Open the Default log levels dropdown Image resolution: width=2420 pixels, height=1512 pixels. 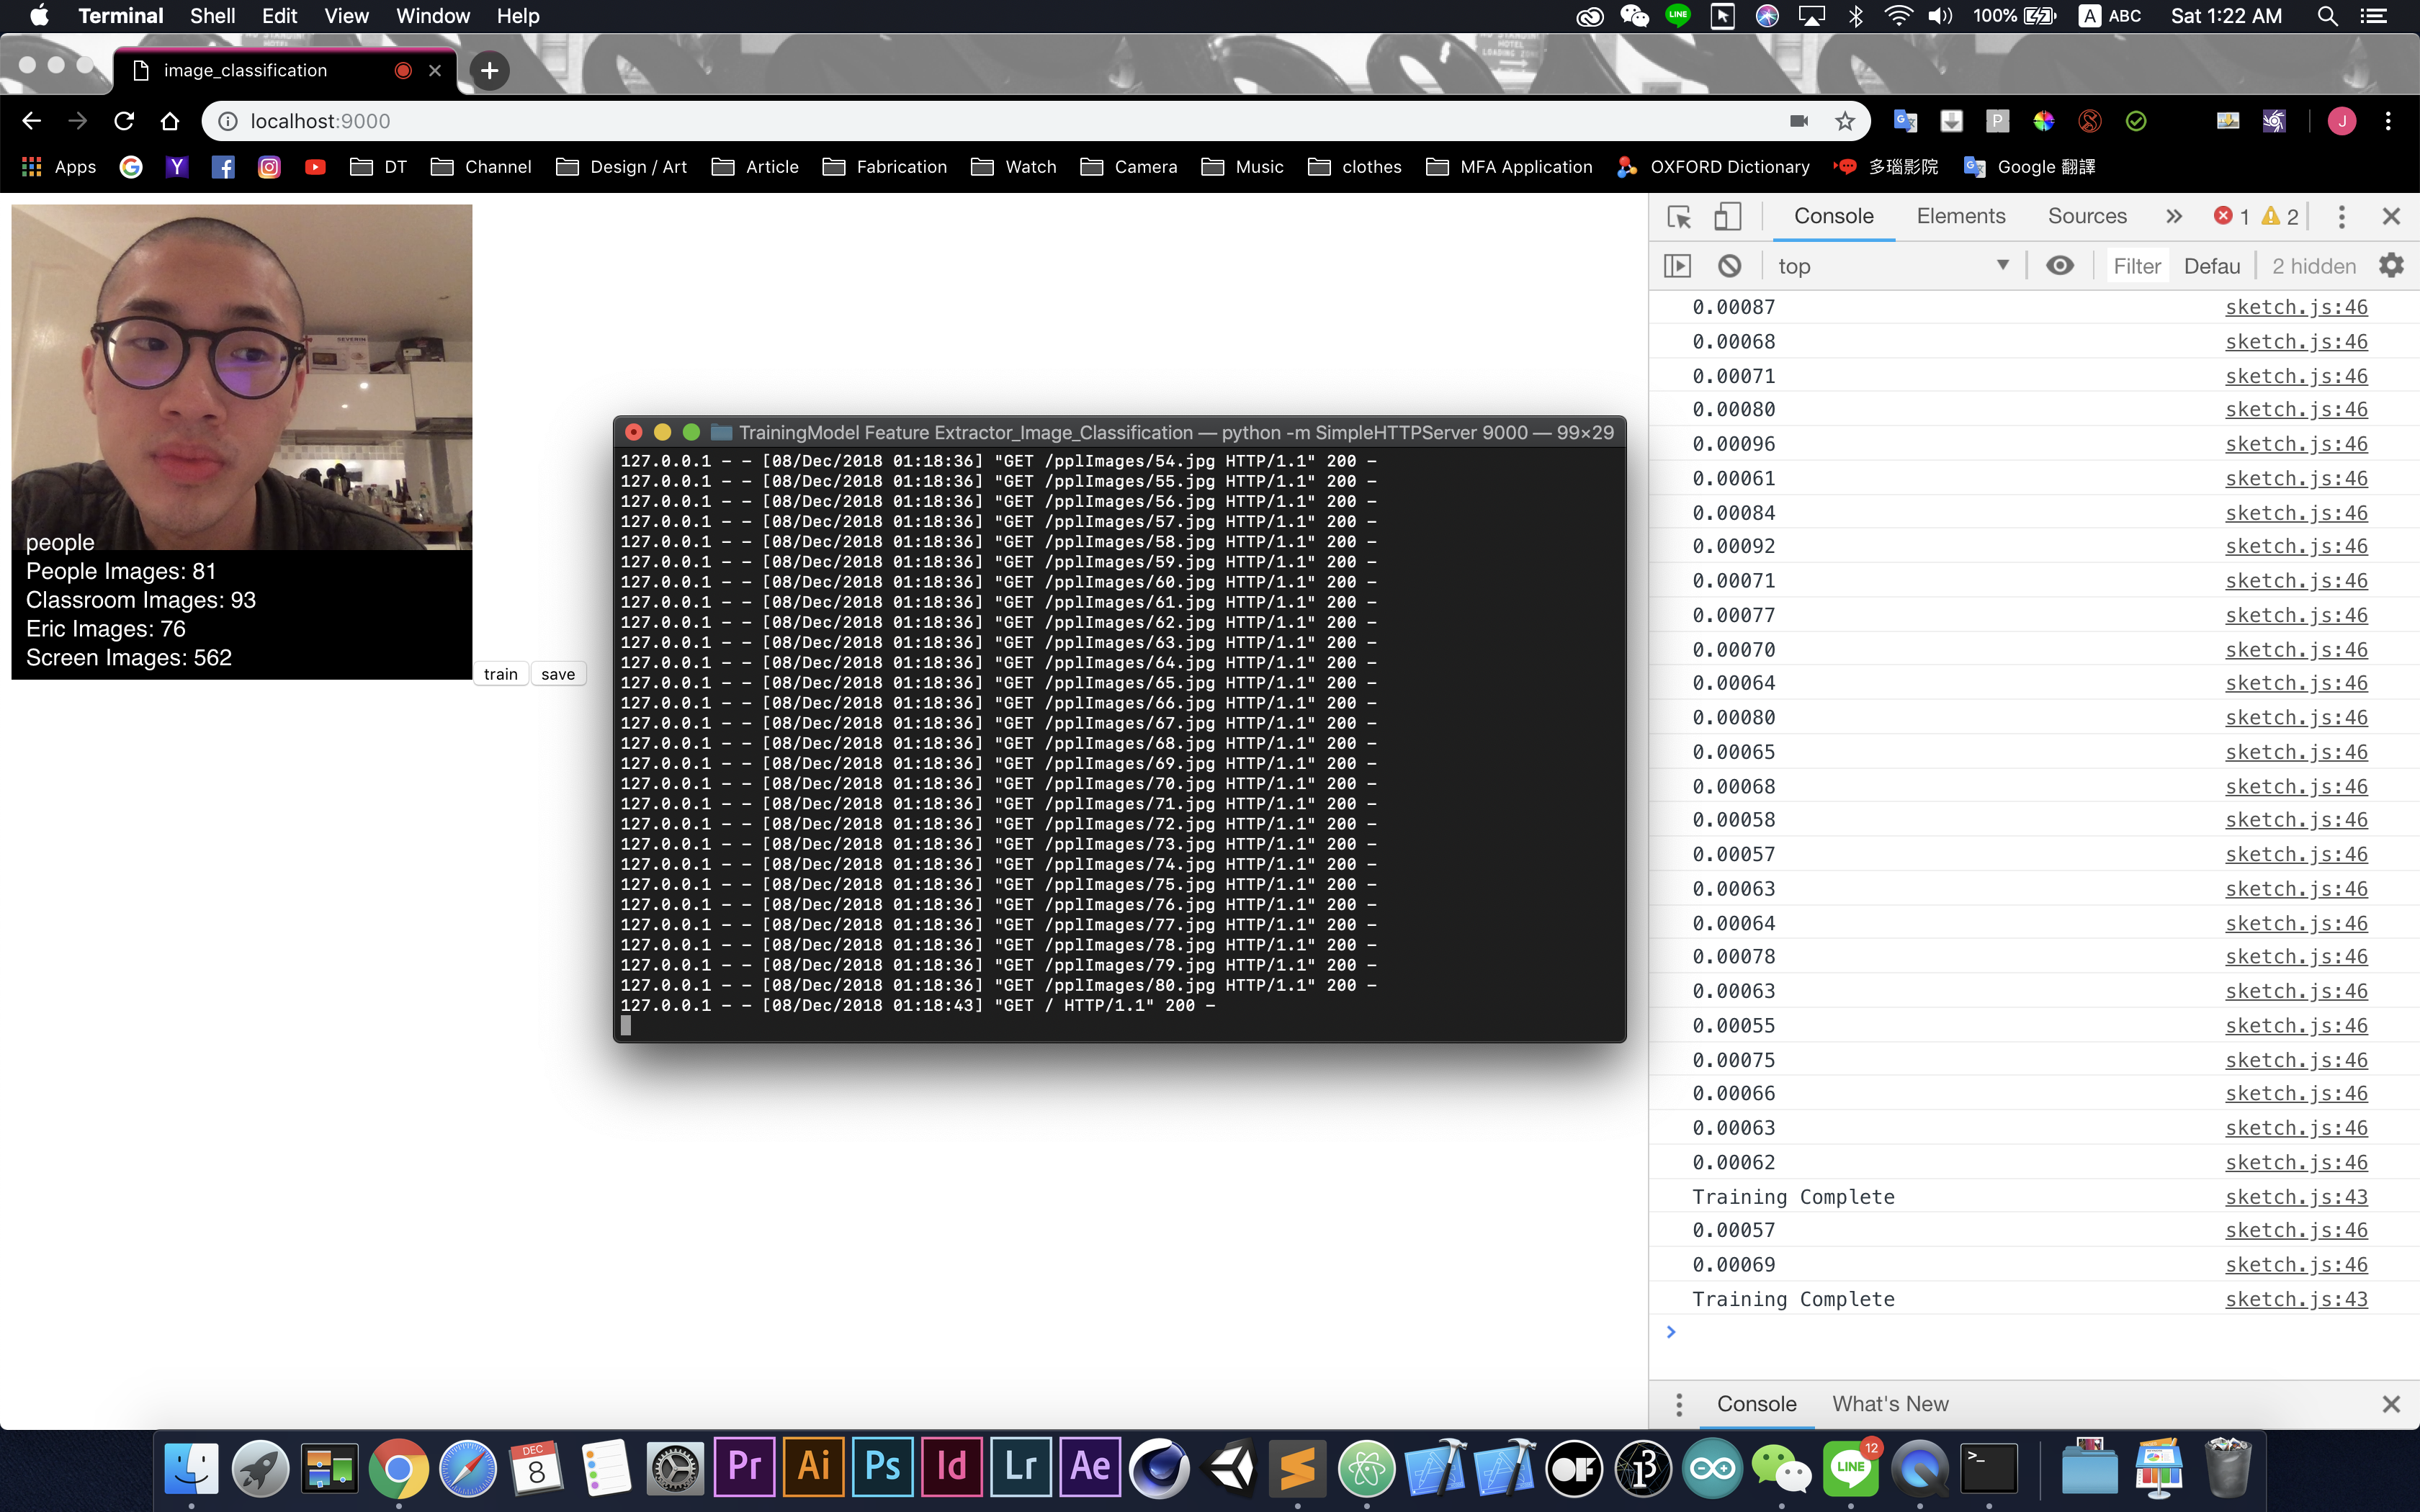tap(2211, 266)
